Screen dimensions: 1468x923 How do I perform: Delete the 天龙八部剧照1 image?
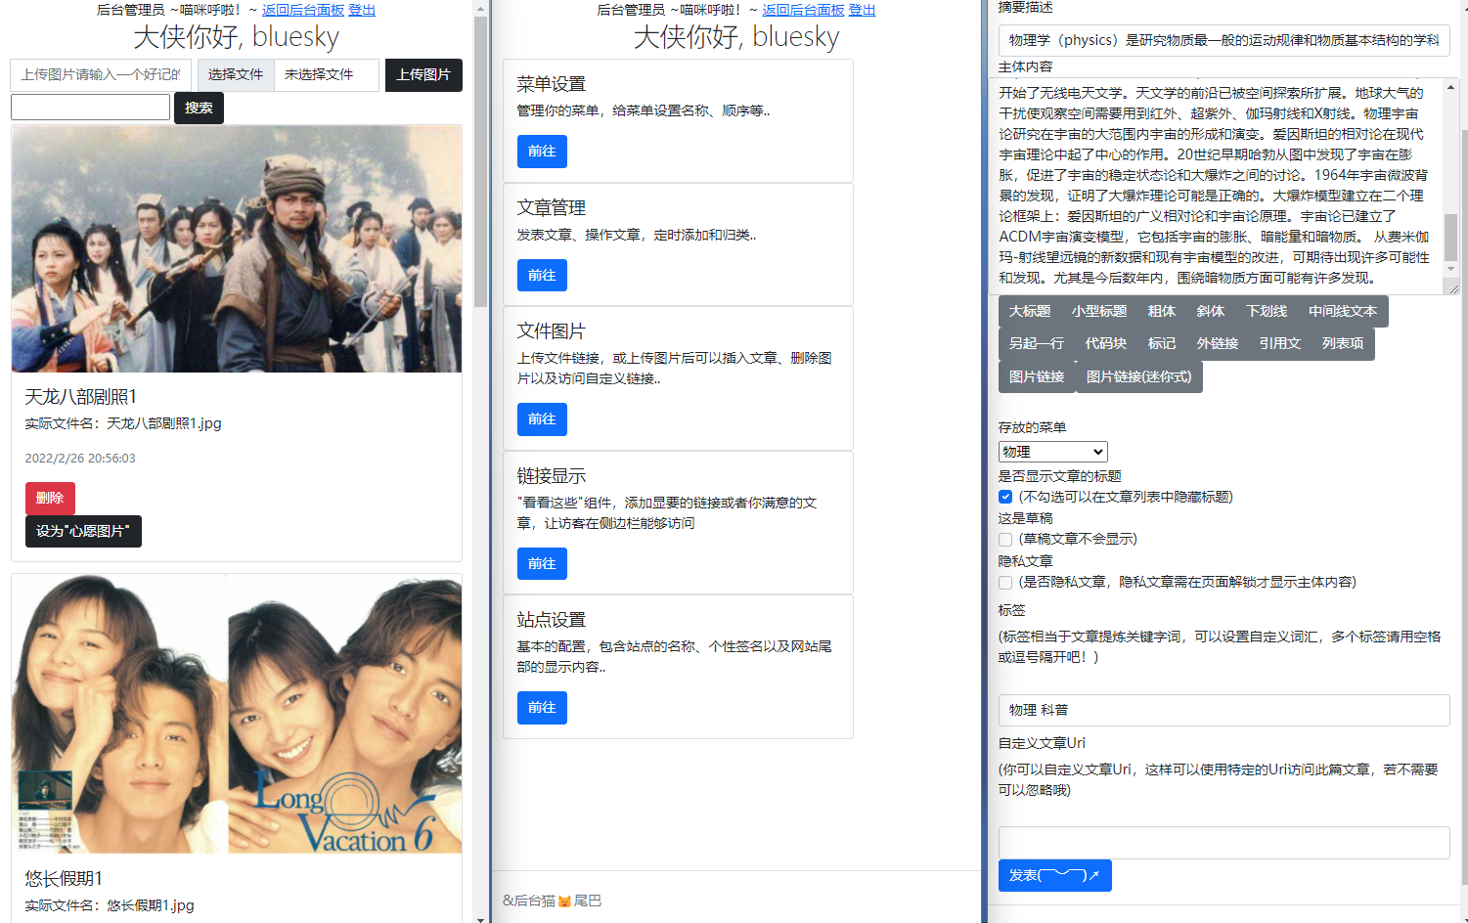[50, 498]
